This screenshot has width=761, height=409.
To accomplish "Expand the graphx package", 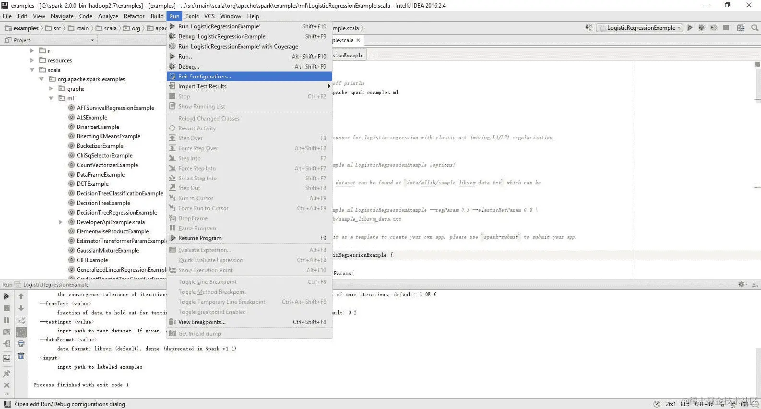I will pos(51,89).
